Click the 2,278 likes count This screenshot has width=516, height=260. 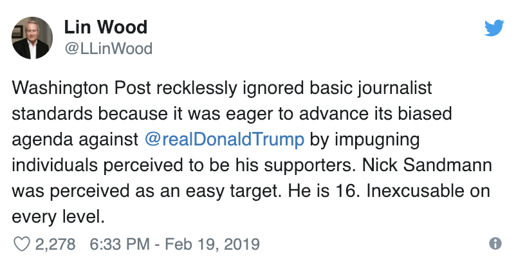coord(55,244)
